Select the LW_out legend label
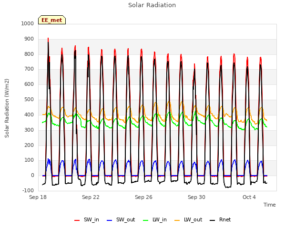Viewport: 305px width, 229px height. (193, 219)
